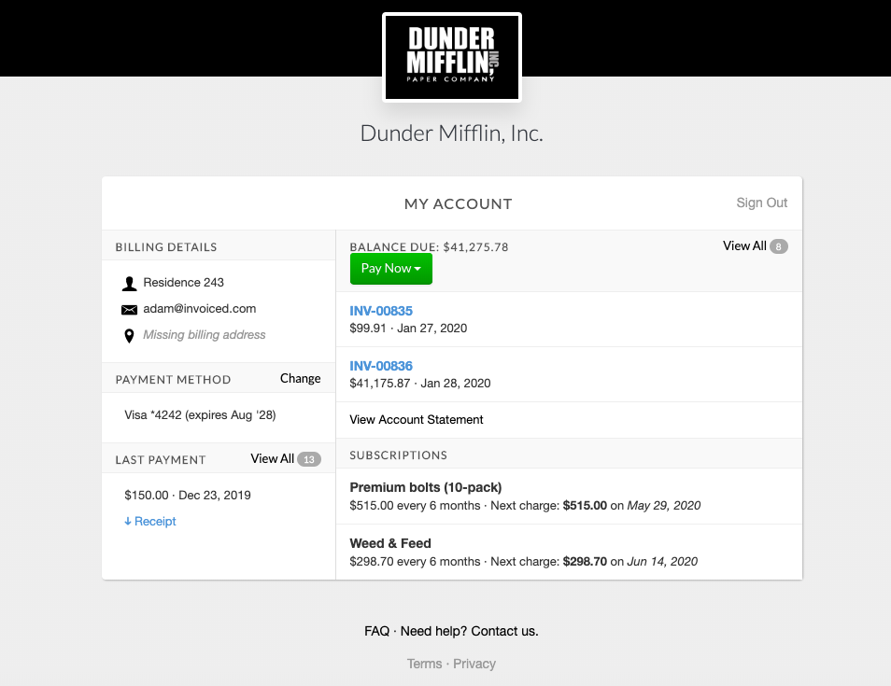Click the Balance Due: $41,275.78 heading
The width and height of the screenshot is (891, 686).
pos(429,247)
